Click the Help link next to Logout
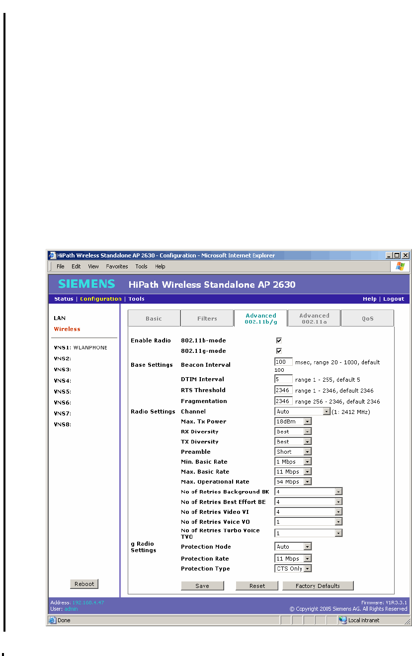This screenshot has width=412, height=656. tap(370, 299)
